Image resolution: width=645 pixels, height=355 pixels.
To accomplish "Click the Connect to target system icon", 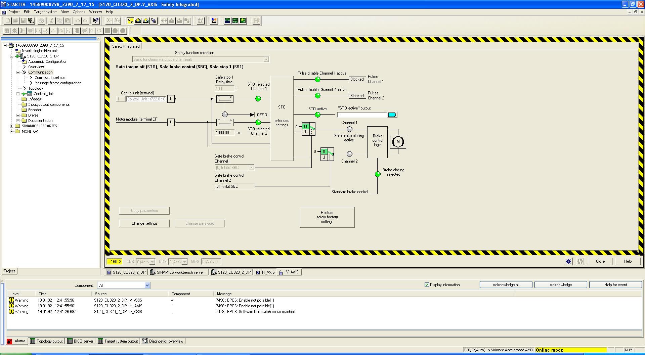I will tap(130, 21).
